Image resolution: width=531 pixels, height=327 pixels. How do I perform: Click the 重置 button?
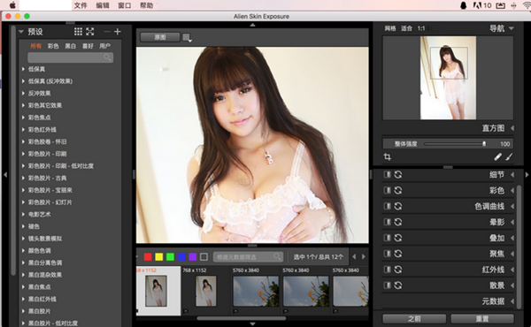pyautogui.click(x=482, y=318)
